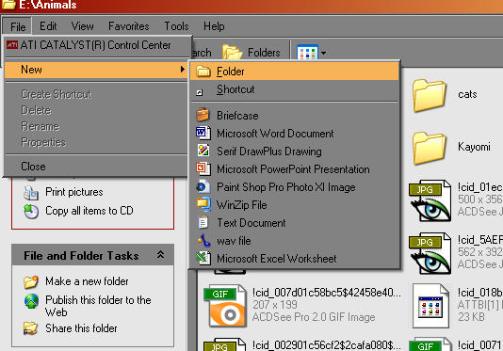
Task: Collapse the File and Folder Tasks panel
Action: 160,255
